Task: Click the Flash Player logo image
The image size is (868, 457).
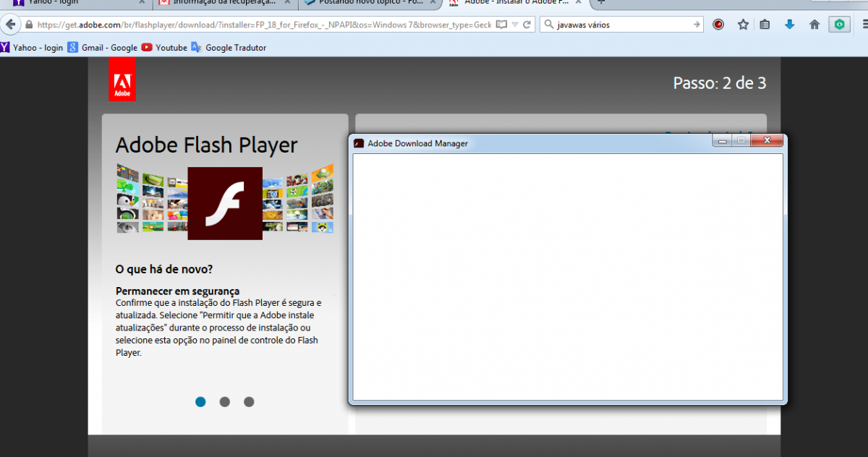Action: 225,203
